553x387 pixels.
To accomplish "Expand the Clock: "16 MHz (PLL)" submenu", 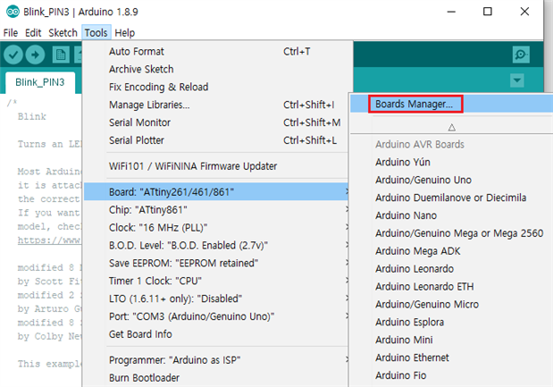I will pyautogui.click(x=216, y=228).
